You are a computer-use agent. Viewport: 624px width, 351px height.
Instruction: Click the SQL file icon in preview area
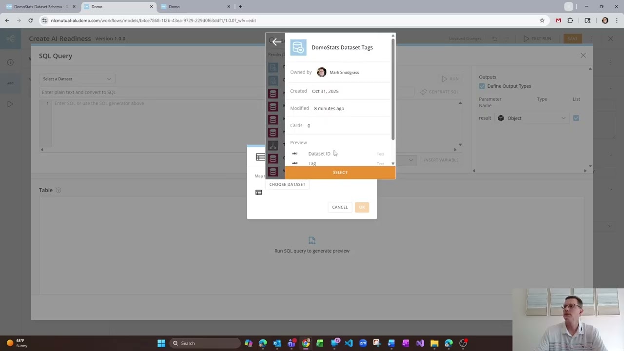tap(312, 241)
